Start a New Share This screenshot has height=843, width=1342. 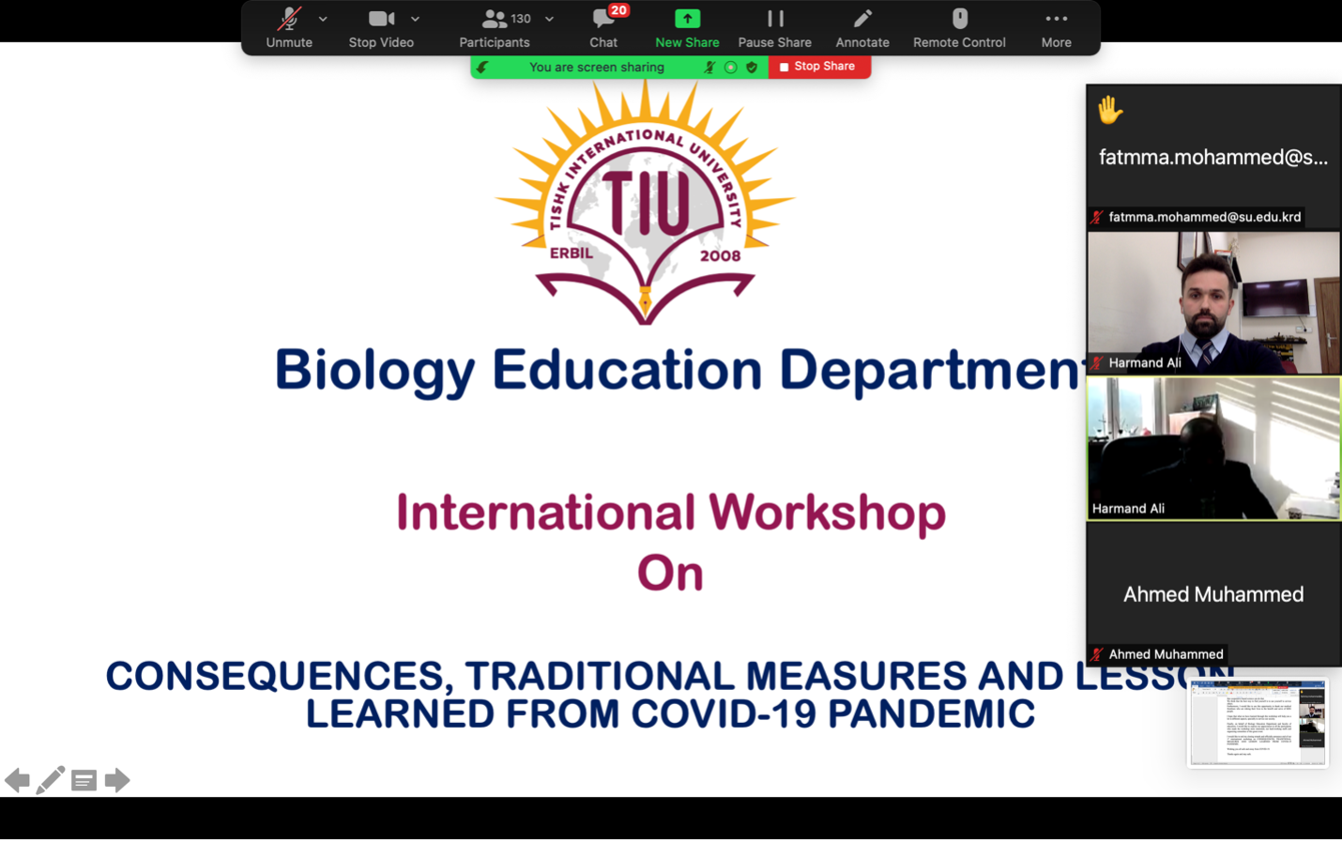pyautogui.click(x=687, y=27)
